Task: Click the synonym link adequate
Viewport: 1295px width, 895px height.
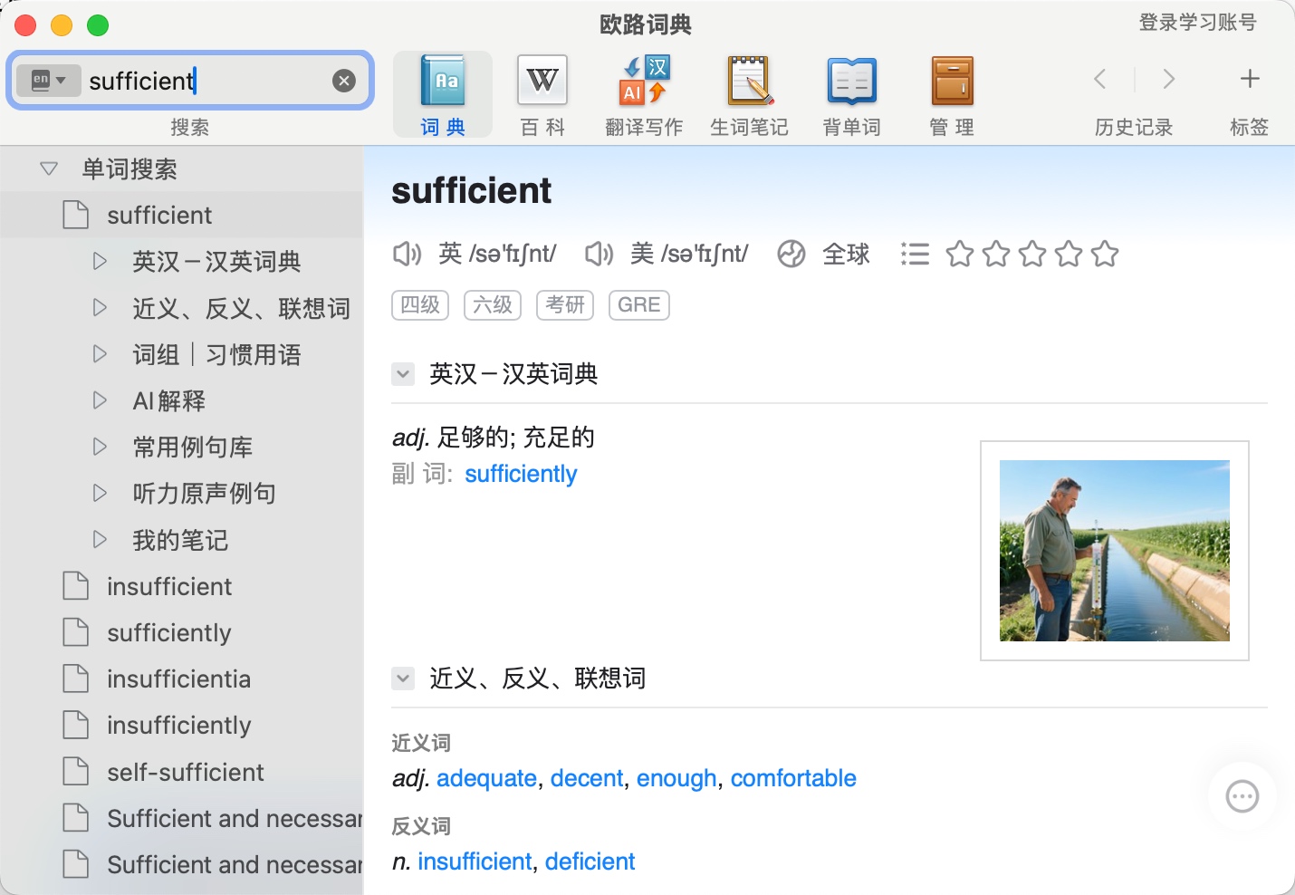Action: click(486, 778)
